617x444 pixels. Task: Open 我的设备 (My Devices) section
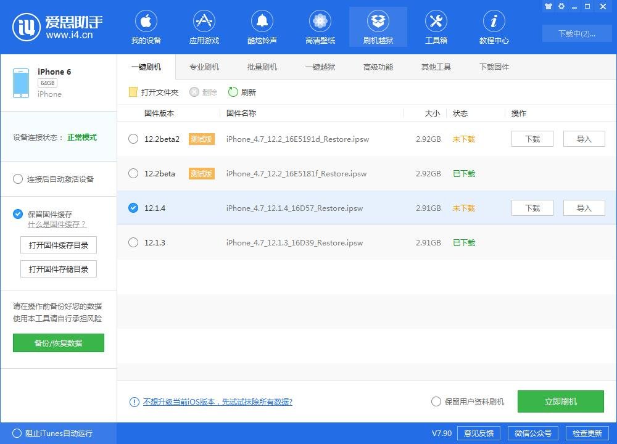[x=146, y=27]
